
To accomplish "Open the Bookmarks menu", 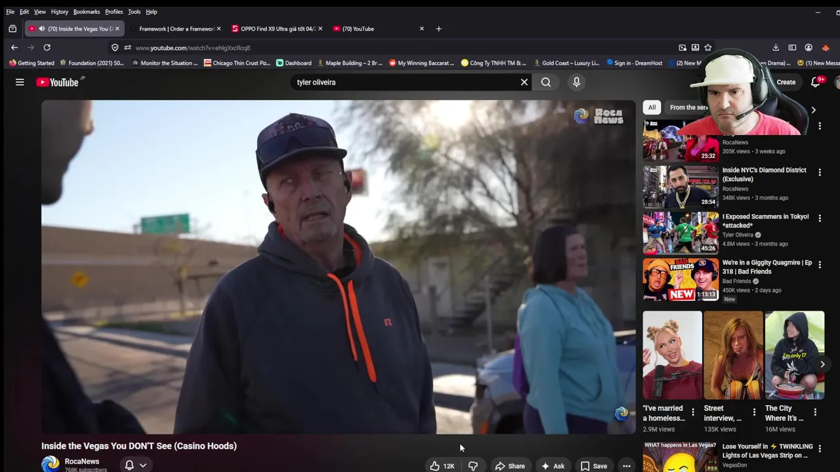I will coord(87,12).
